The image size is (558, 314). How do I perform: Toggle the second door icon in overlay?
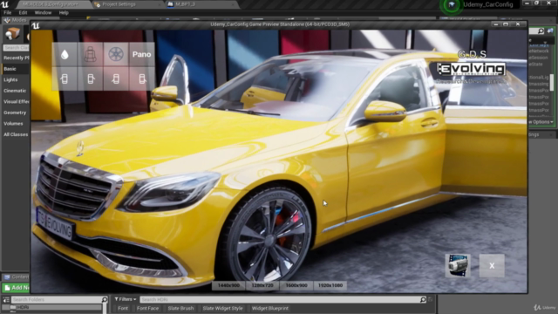[90, 78]
